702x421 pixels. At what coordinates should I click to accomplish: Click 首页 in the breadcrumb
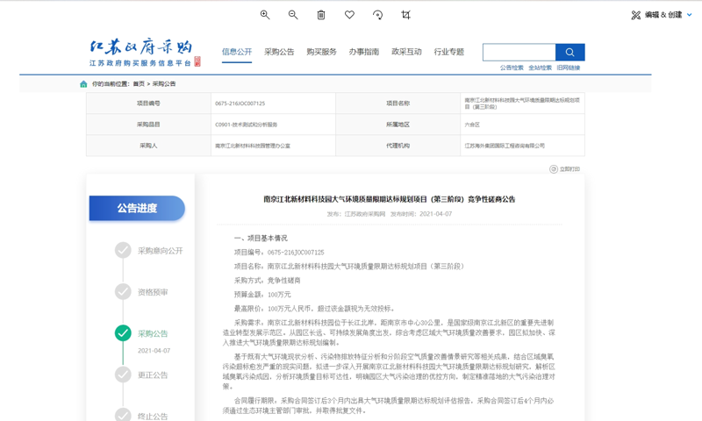[139, 83]
